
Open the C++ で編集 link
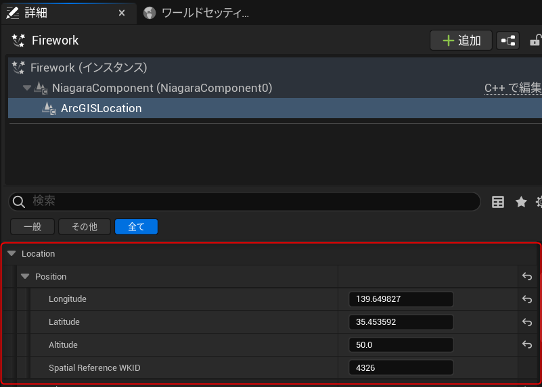pos(513,88)
